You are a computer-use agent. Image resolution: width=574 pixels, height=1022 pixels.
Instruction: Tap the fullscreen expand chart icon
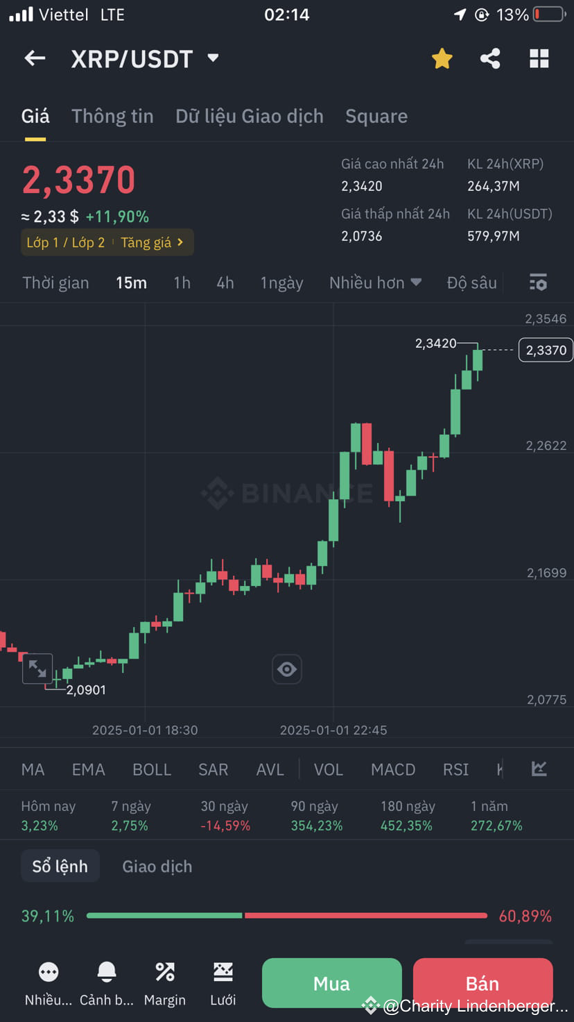point(37,669)
